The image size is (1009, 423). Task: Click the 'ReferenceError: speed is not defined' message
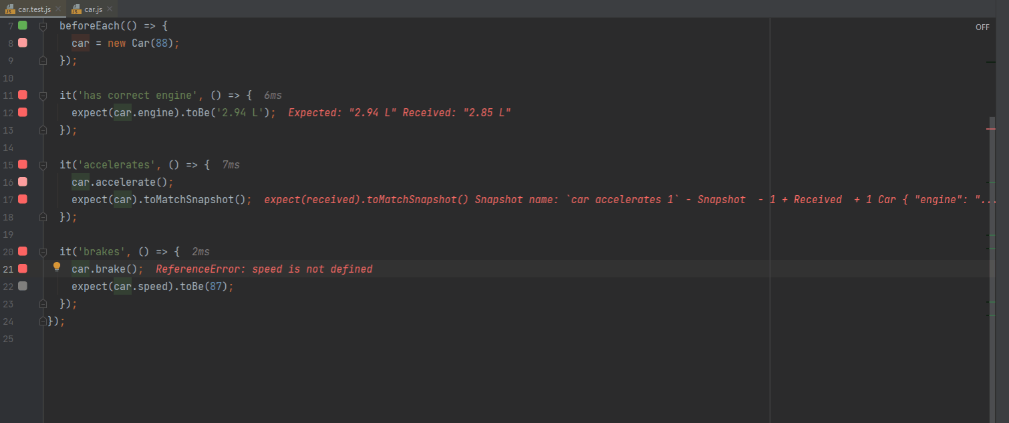pyautogui.click(x=264, y=269)
